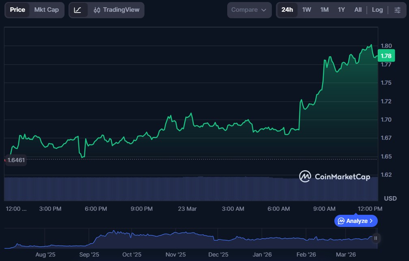
Task: Toggle Log scale on the chart
Action: 377,10
